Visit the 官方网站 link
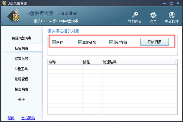Screen dimensions: 183x122 [28, 118]
